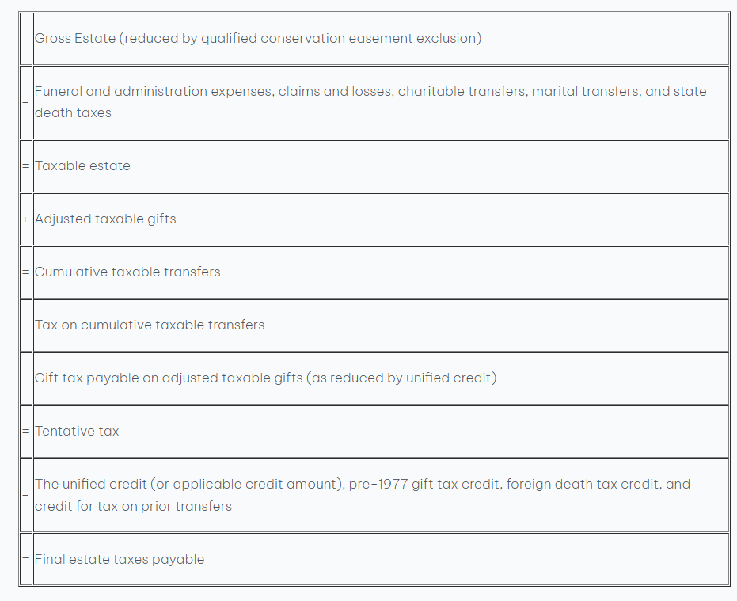Click the Gift tax payable row text
Image resolution: width=737 pixels, height=601 pixels.
(x=265, y=378)
